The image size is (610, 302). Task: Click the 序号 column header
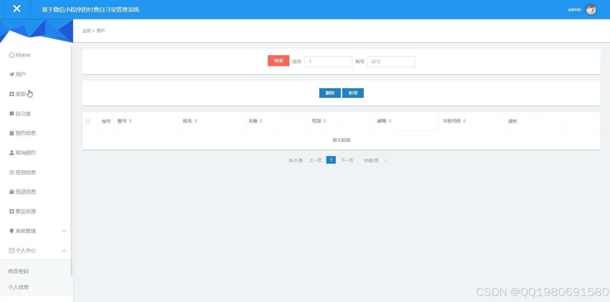pos(106,121)
